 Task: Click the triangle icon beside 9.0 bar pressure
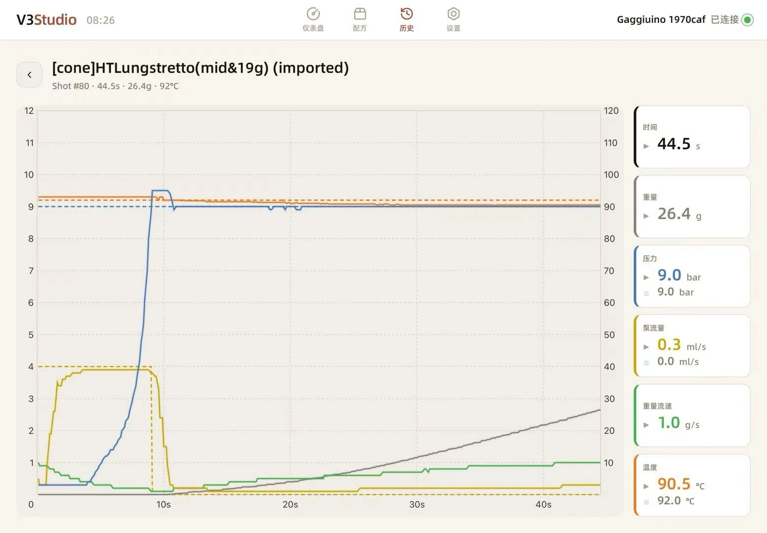[x=646, y=277]
